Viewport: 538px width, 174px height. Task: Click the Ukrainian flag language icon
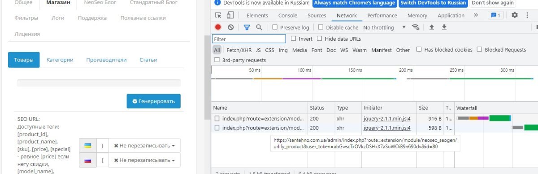tap(88, 145)
